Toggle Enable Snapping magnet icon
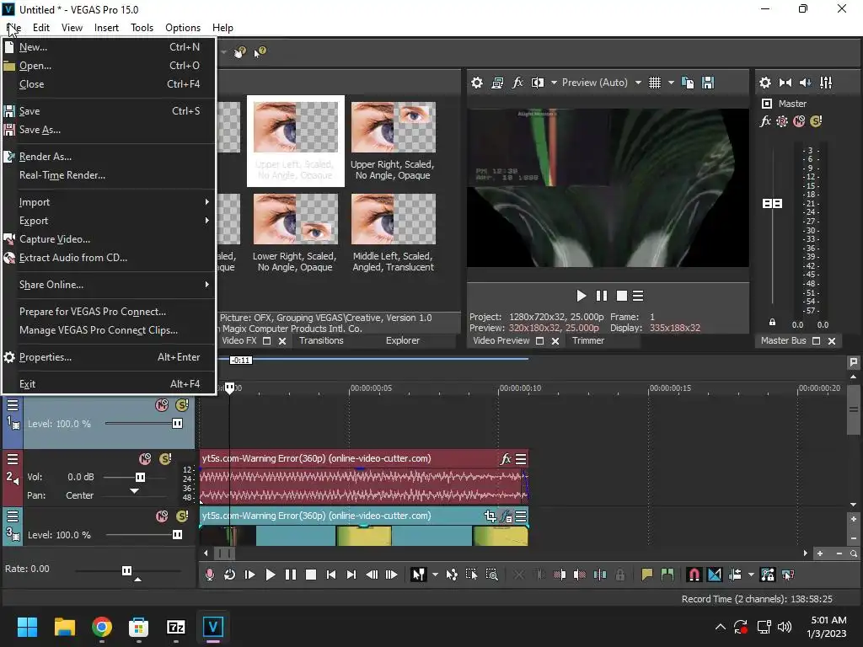Screen dimensions: 863x647 (694, 575)
